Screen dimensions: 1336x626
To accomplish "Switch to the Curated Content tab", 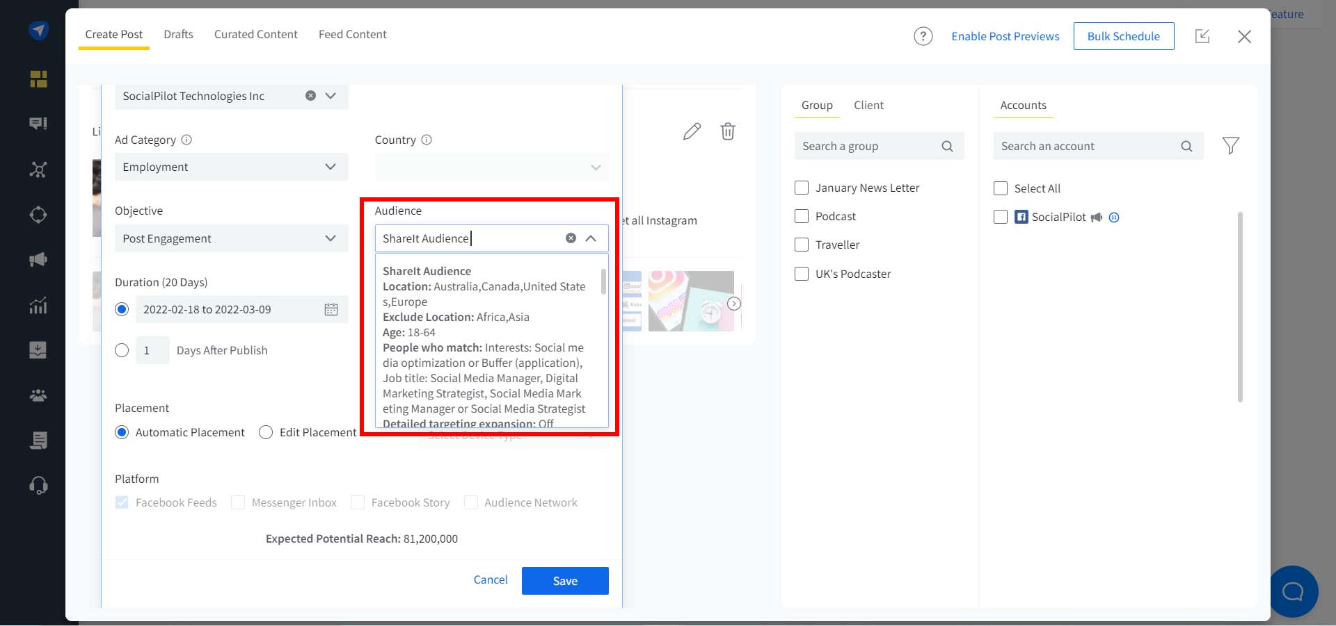I will point(256,34).
